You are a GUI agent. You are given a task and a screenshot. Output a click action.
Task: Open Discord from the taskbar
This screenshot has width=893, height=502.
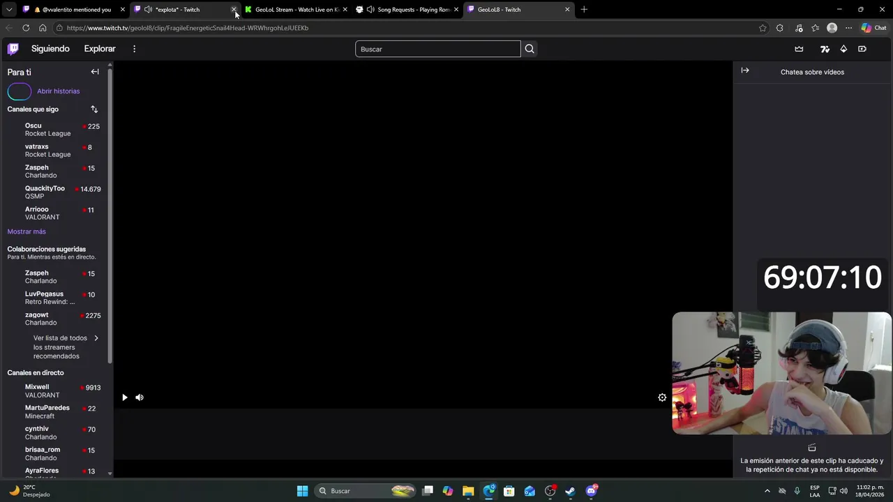592,491
